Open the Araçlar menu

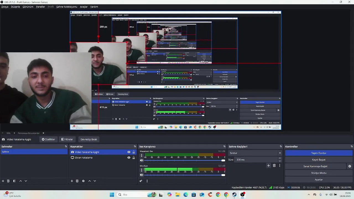tap(84, 7)
